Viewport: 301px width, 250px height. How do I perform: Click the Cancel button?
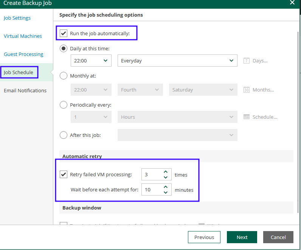(x=278, y=237)
